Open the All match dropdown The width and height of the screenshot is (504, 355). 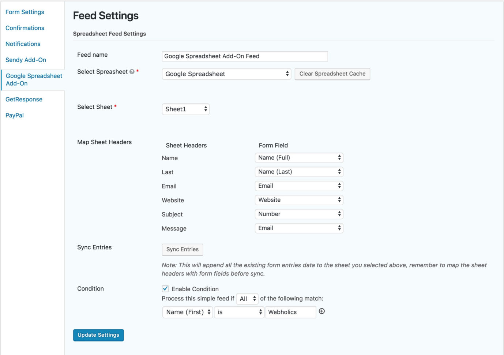point(247,299)
